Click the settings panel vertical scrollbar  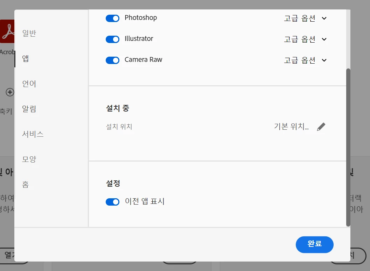[x=348, y=147]
